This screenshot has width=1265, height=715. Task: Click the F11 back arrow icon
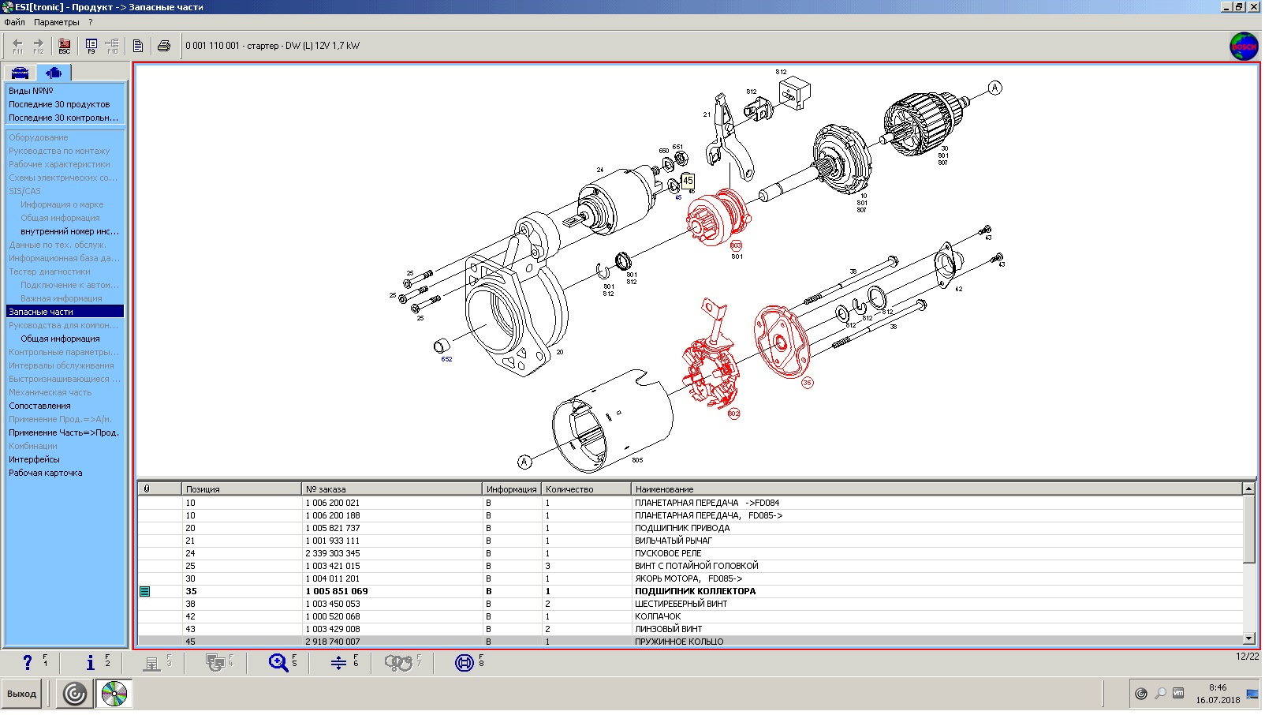[x=17, y=46]
